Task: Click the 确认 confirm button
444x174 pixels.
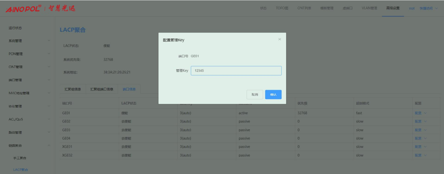Action: click(x=273, y=95)
